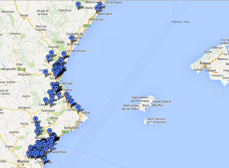Click the Santa Eulària des Riu label
This screenshot has height=168, width=229.
tap(161, 103)
